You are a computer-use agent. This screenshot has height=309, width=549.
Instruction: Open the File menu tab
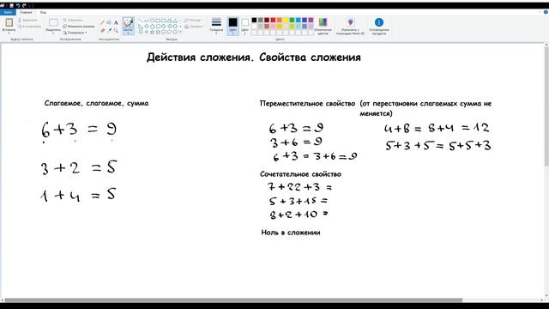(x=8, y=12)
